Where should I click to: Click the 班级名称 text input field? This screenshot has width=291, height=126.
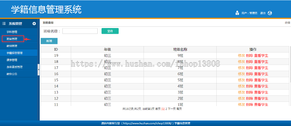(80, 31)
